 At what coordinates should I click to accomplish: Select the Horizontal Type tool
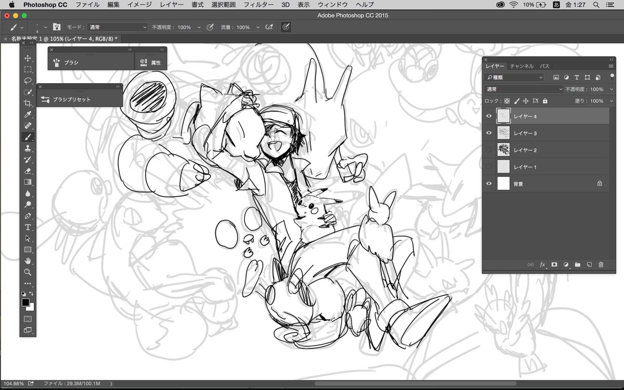click(28, 227)
